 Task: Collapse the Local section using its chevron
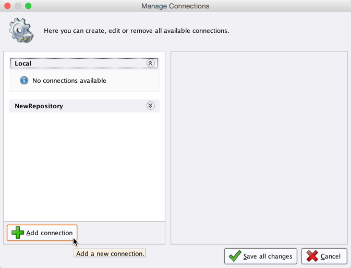(x=150, y=63)
